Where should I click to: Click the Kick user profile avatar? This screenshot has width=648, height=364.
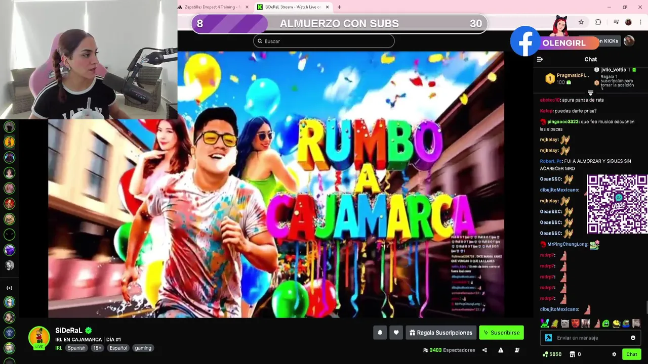pos(629,41)
